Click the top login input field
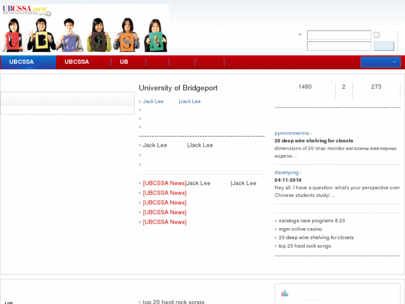This screenshot has height=304, width=405. click(x=339, y=35)
